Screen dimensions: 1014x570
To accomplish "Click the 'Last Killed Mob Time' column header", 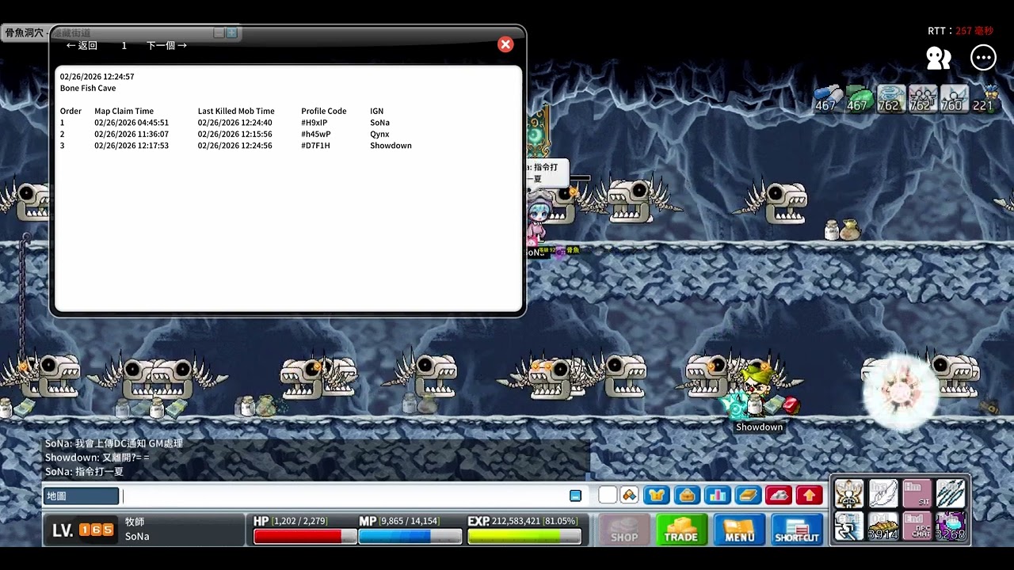I will [x=236, y=112].
